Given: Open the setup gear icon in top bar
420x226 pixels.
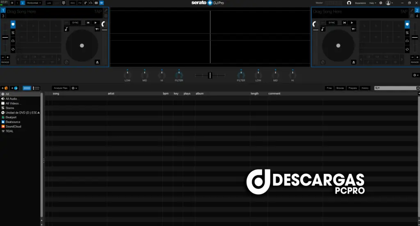Looking at the screenshot, I should [380, 3].
